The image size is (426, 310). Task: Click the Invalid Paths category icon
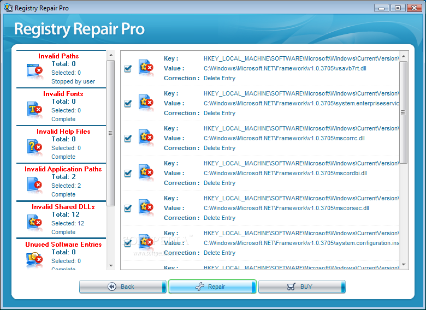click(x=35, y=71)
